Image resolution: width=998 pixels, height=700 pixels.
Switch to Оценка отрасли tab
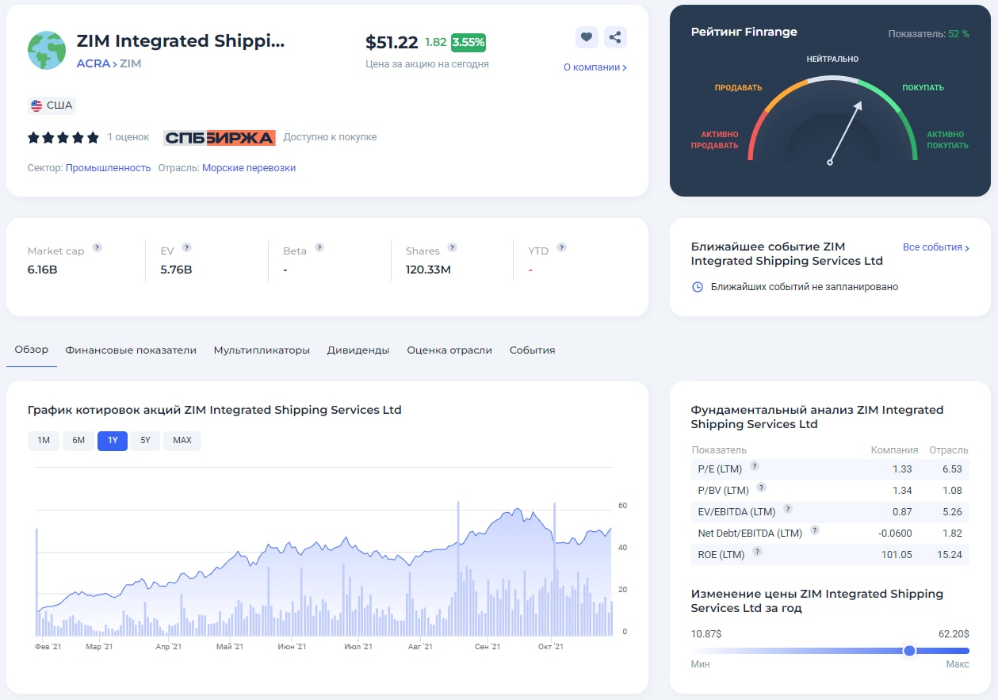coord(449,350)
